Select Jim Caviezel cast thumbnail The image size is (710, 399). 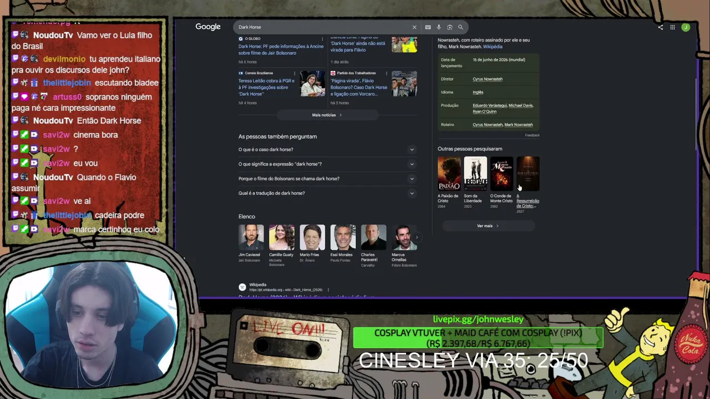(251, 237)
